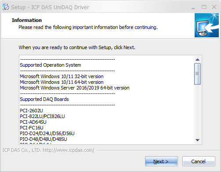Click the 'Information' page heading

click(x=27, y=20)
